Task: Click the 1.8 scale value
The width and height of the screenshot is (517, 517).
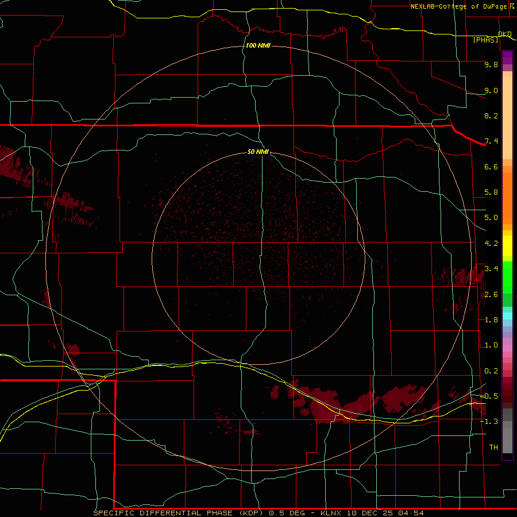Action: (491, 320)
